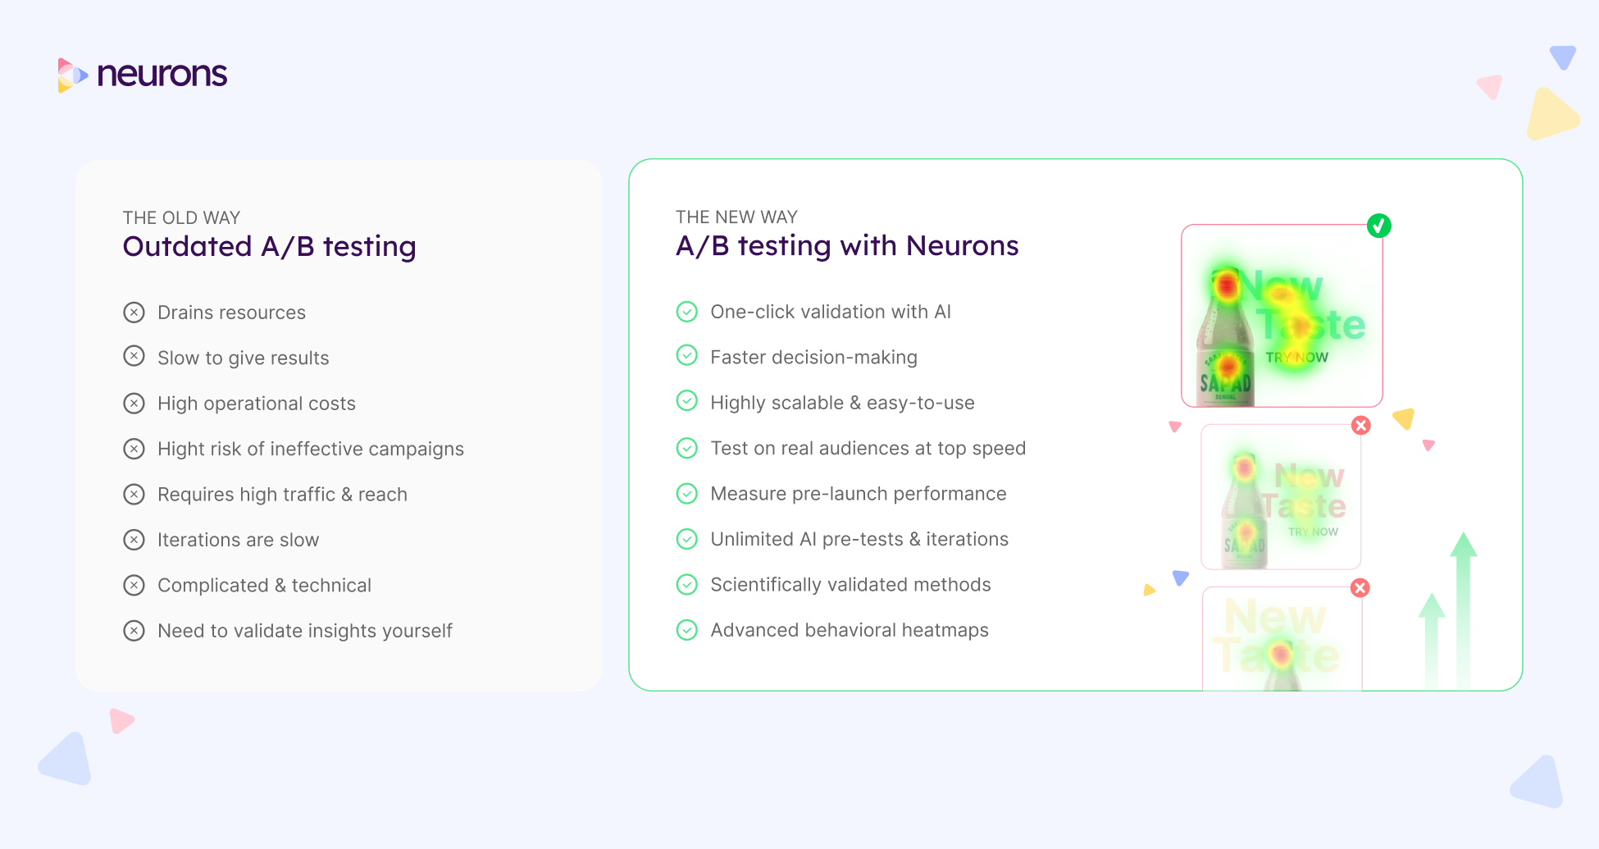The height and width of the screenshot is (849, 1599).
Task: Click the X icon beside Drains resources
Action: click(134, 313)
